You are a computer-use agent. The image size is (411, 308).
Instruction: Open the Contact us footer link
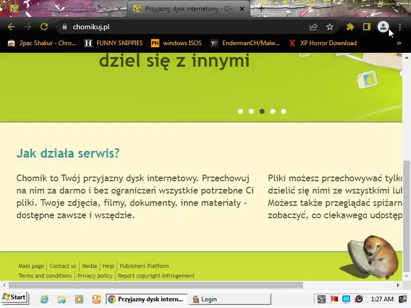63,266
